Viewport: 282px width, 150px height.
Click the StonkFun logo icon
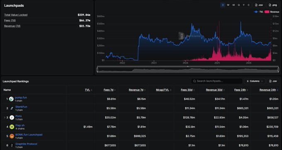pyautogui.click(x=12, y=108)
